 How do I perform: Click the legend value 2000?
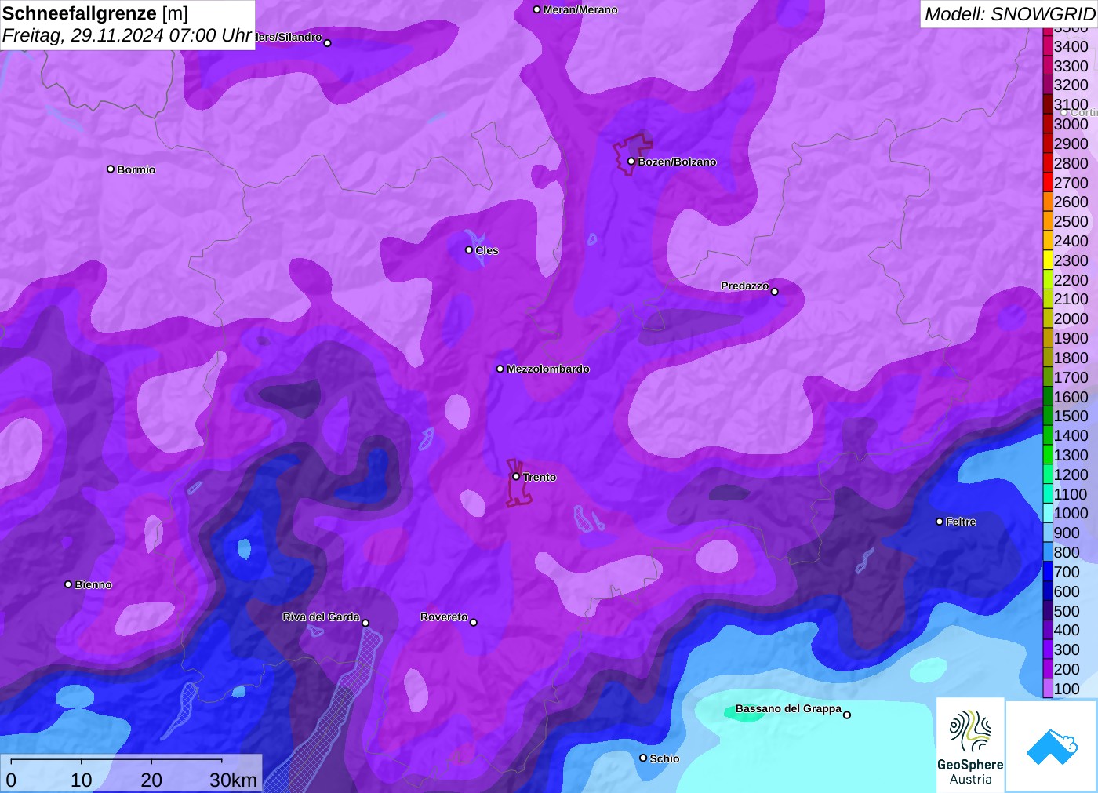(1071, 318)
